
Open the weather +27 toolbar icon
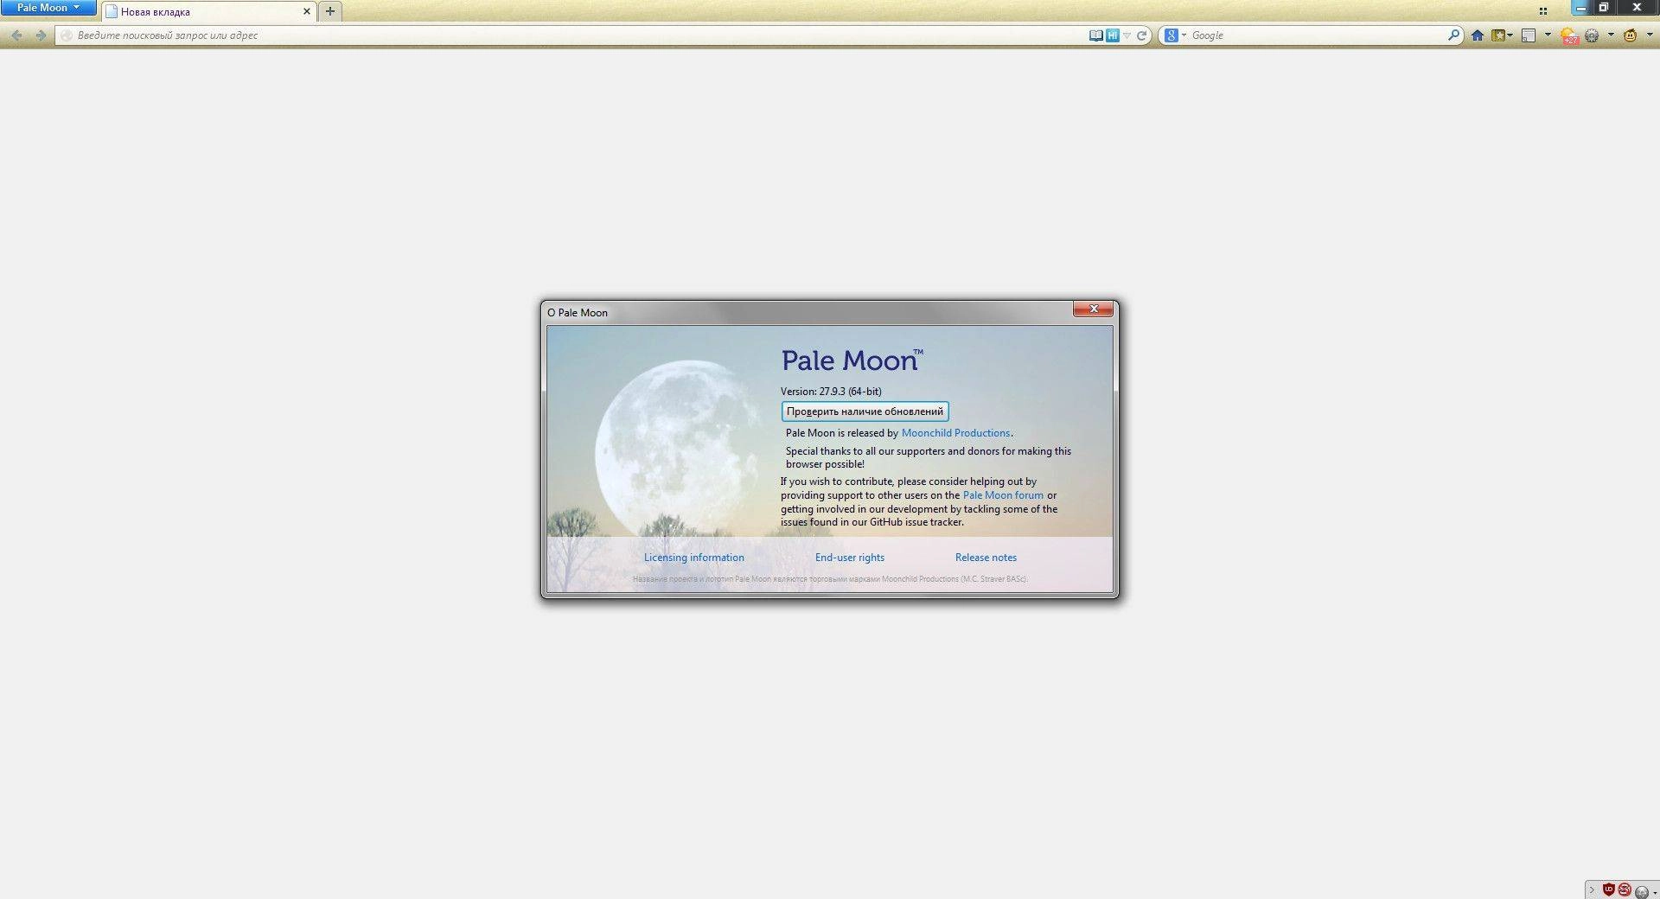pos(1570,36)
